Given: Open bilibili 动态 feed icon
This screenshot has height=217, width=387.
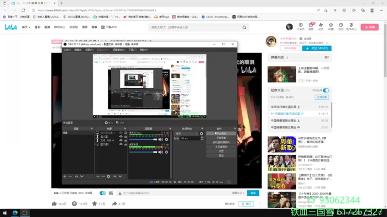Looking at the screenshot, I should pos(321,27).
